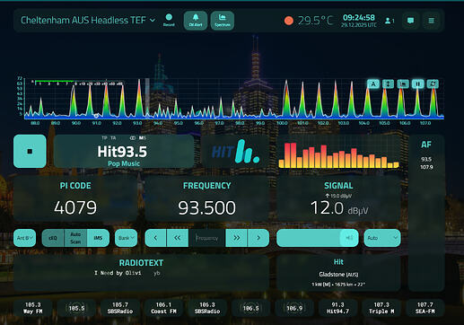The width and height of the screenshot is (464, 325).
Task: Click the Record button in the header
Action: coord(169,20)
